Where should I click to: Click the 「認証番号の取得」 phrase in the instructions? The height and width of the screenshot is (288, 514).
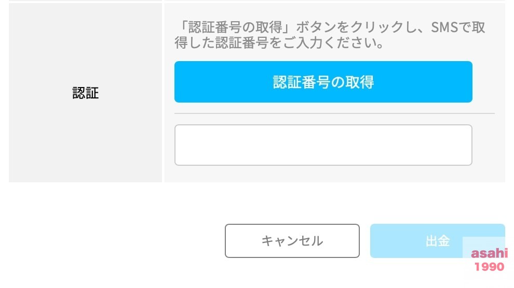click(235, 27)
